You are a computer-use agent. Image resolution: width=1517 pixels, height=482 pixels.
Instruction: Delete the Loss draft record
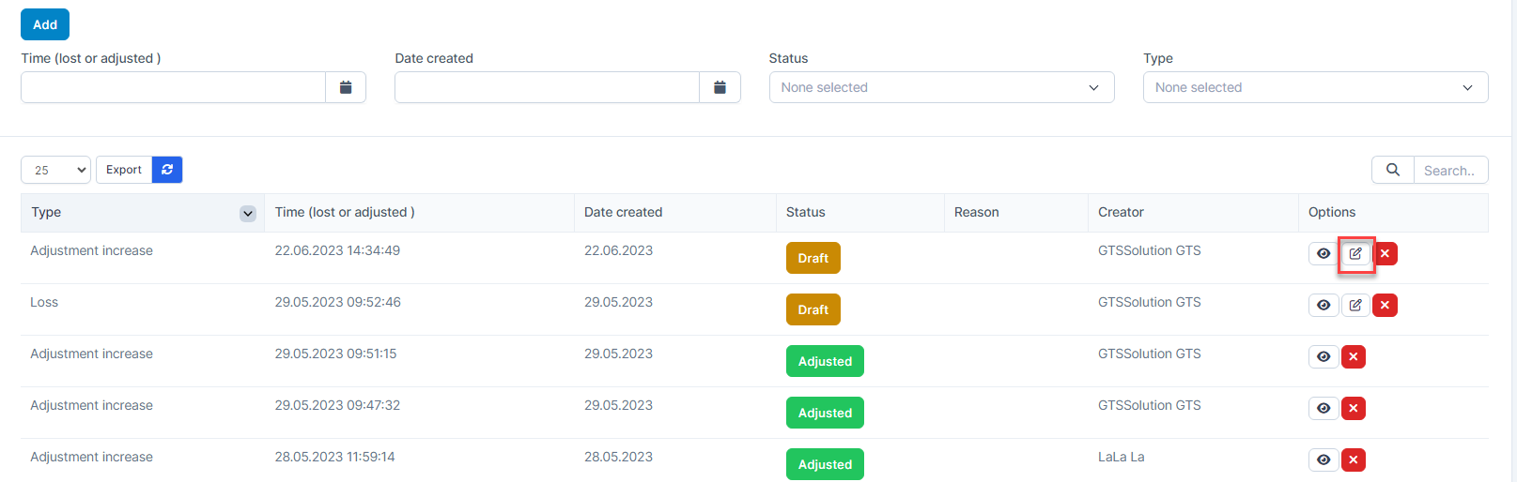coord(1385,306)
